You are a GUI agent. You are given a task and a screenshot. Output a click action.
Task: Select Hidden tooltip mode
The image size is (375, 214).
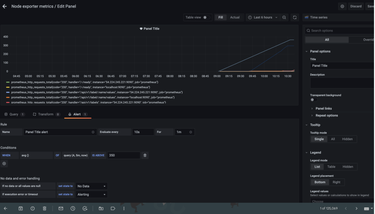tap(347, 139)
